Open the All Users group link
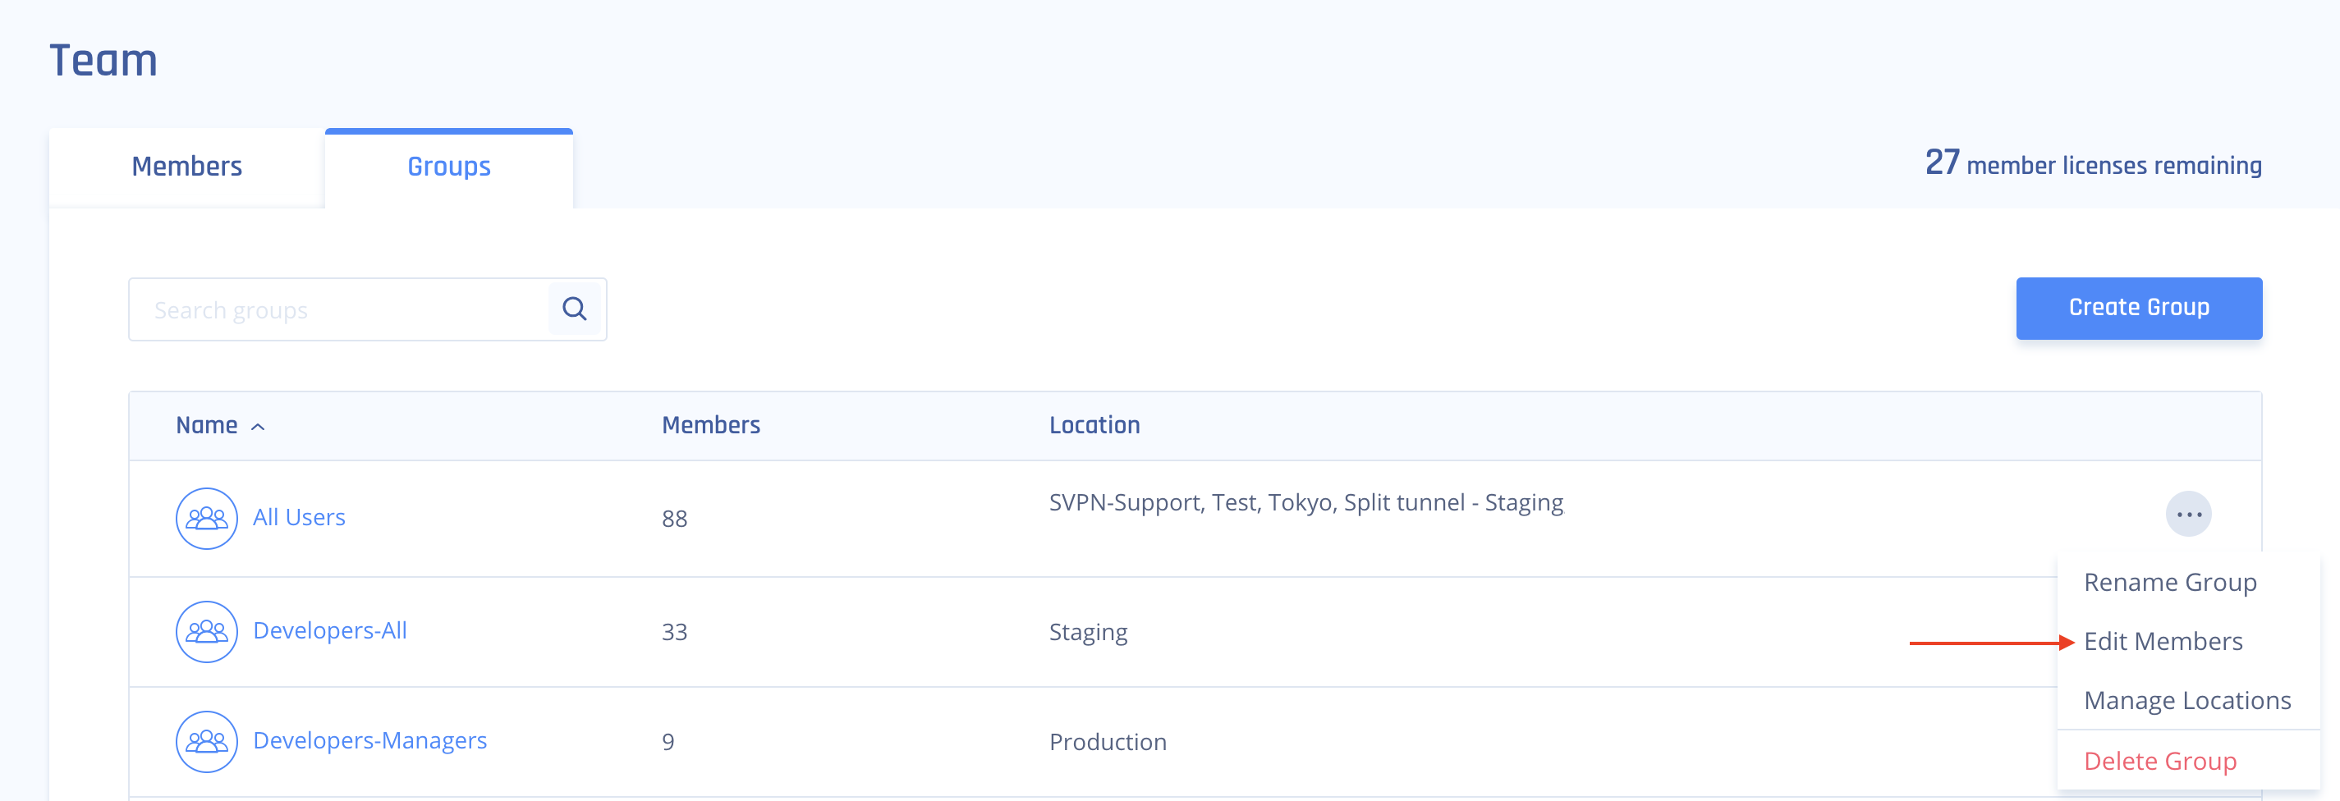Image resolution: width=2340 pixels, height=801 pixels. 299,518
